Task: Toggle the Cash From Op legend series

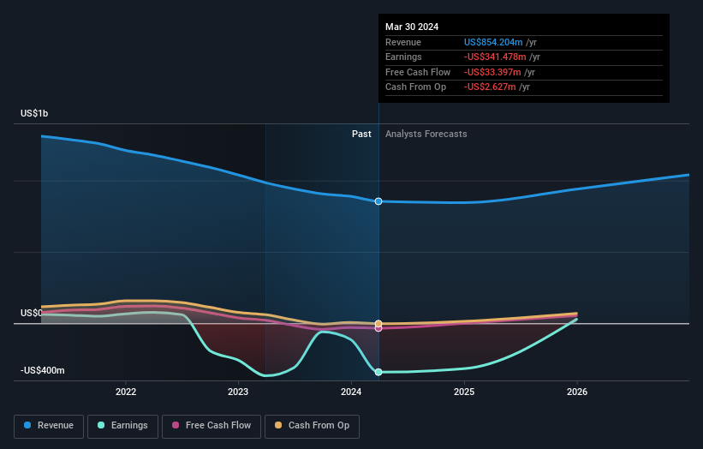Action: [312, 426]
